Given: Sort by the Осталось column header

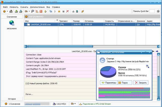Looking at the screenshot, I should [94, 21].
